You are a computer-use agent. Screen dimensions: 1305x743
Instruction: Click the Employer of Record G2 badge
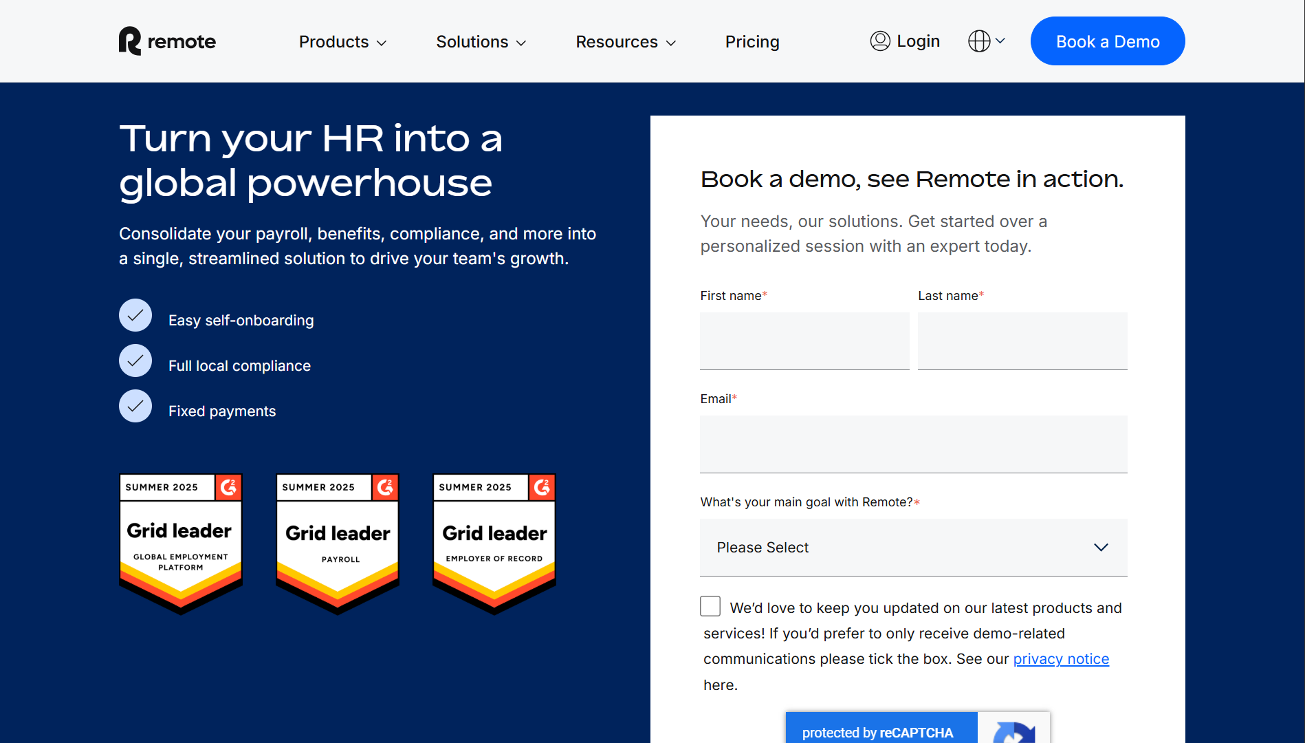click(x=494, y=543)
